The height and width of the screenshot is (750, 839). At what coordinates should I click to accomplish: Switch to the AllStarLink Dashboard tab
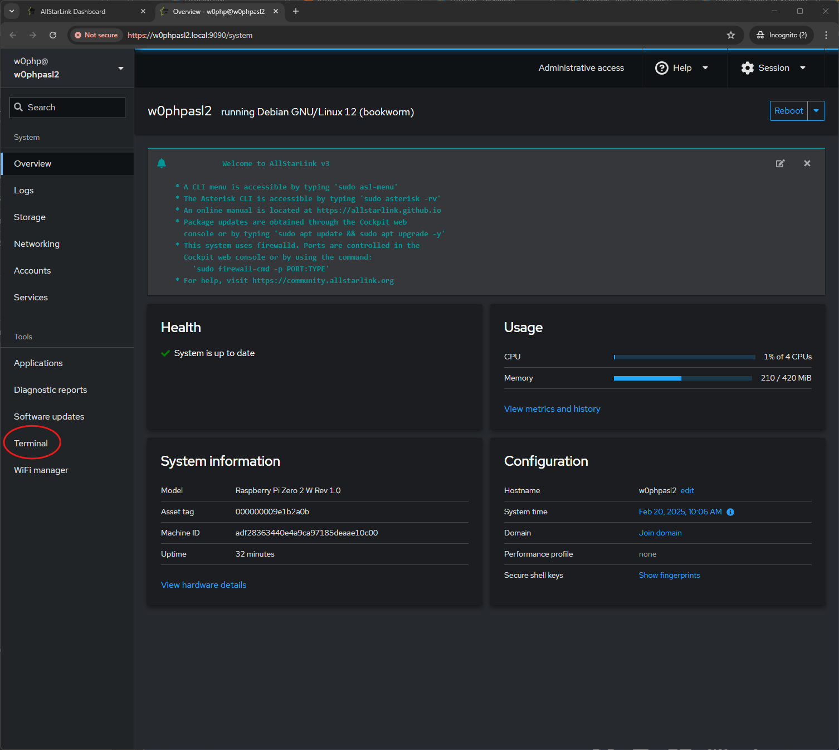84,11
